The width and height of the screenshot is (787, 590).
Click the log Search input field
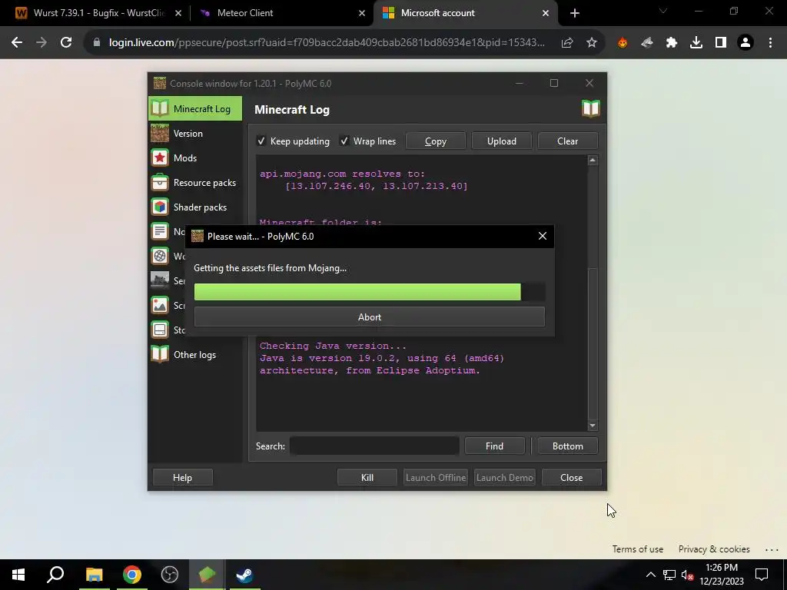374,446
